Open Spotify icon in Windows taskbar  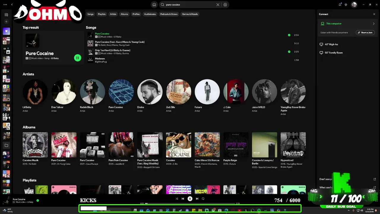coord(259,210)
